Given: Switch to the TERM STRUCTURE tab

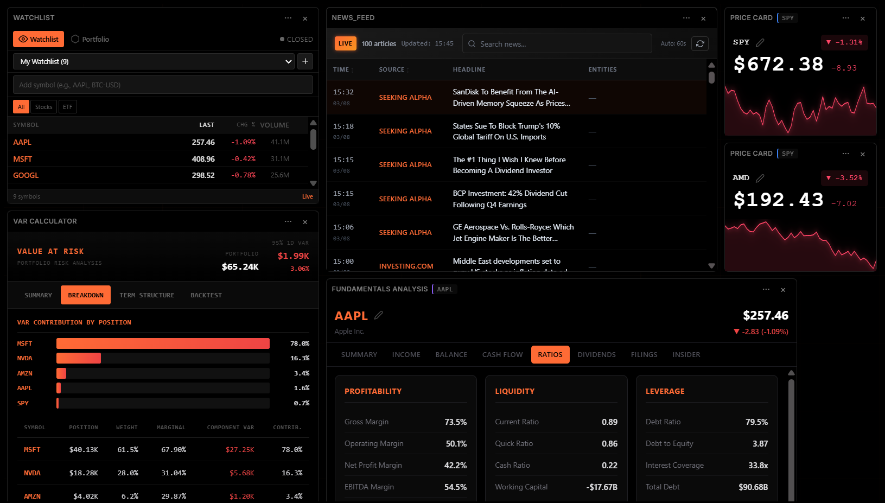Looking at the screenshot, I should coord(147,295).
